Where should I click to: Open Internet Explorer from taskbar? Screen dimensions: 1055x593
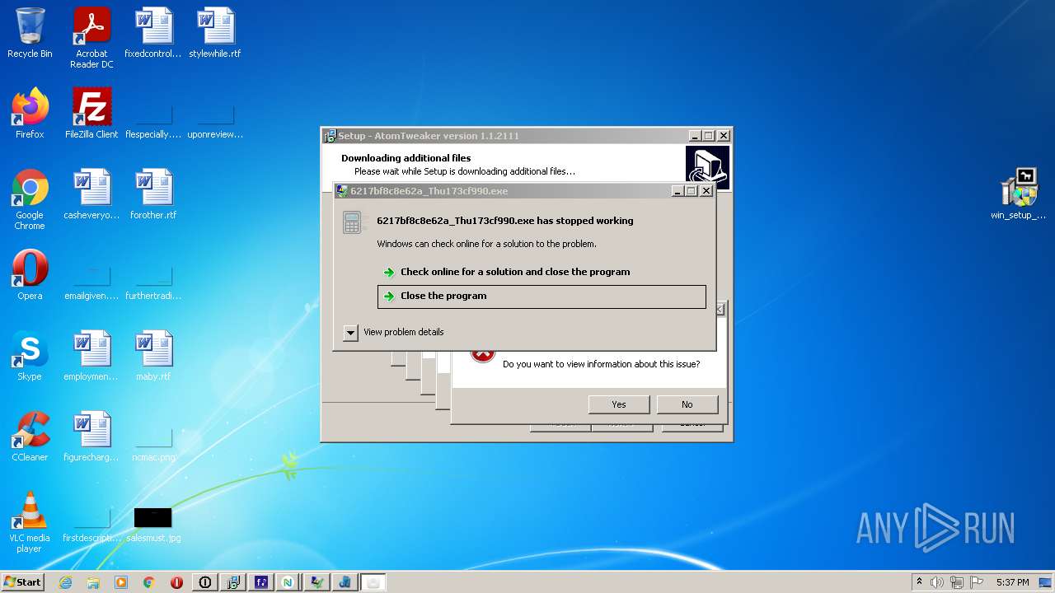coord(65,582)
